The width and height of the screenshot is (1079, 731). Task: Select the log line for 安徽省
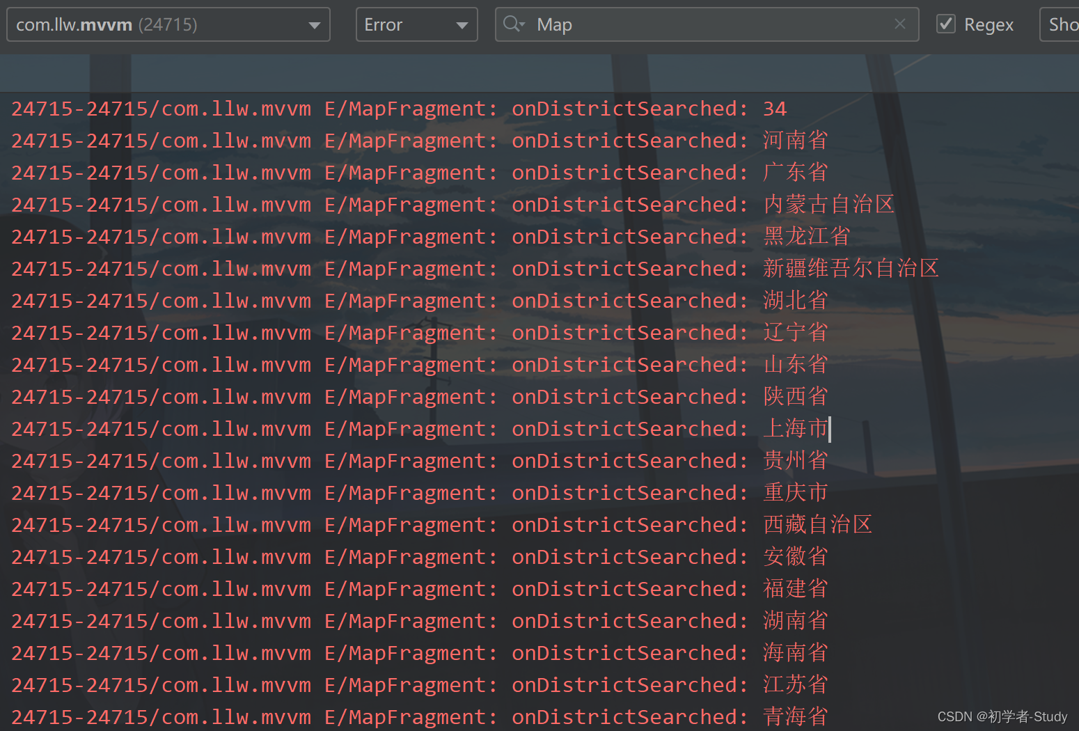coord(420,557)
